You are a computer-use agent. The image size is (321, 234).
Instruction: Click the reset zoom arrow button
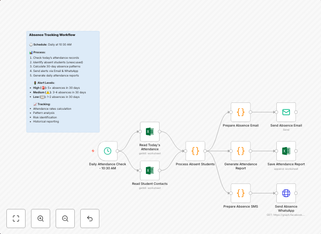pos(90,219)
